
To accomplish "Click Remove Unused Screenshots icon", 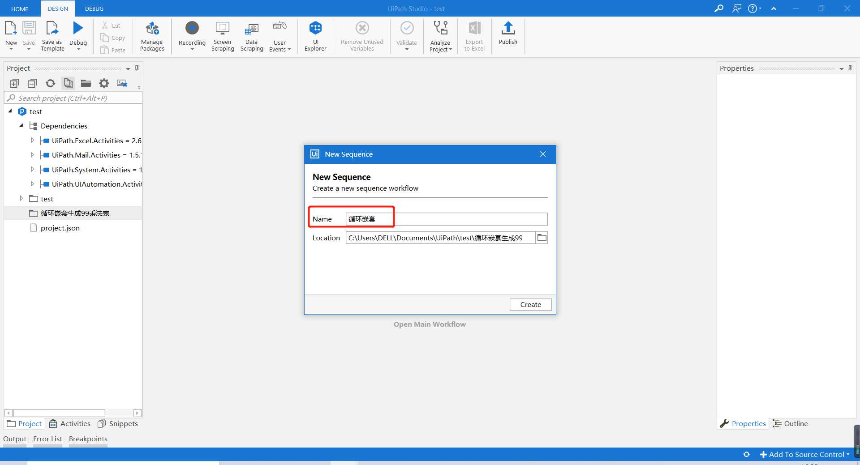I will coord(122,83).
